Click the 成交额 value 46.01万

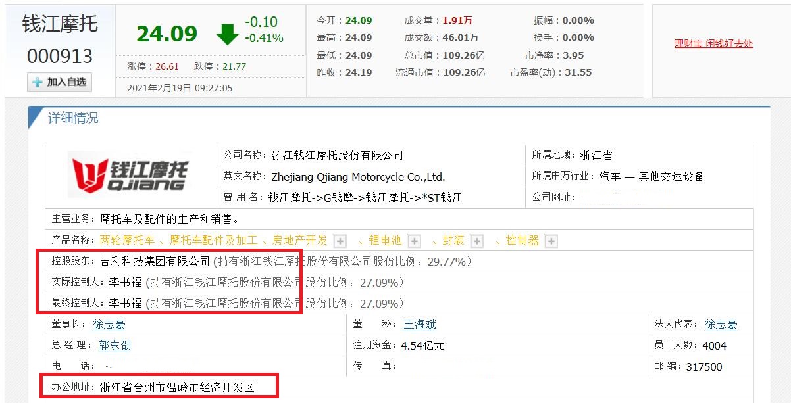[461, 37]
